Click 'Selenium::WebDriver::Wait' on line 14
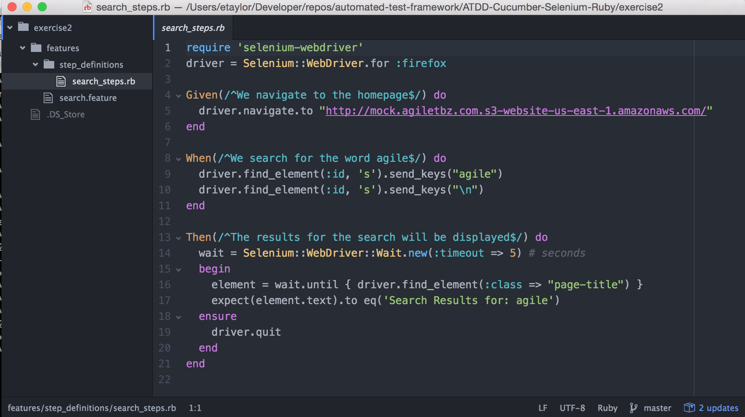 click(322, 253)
